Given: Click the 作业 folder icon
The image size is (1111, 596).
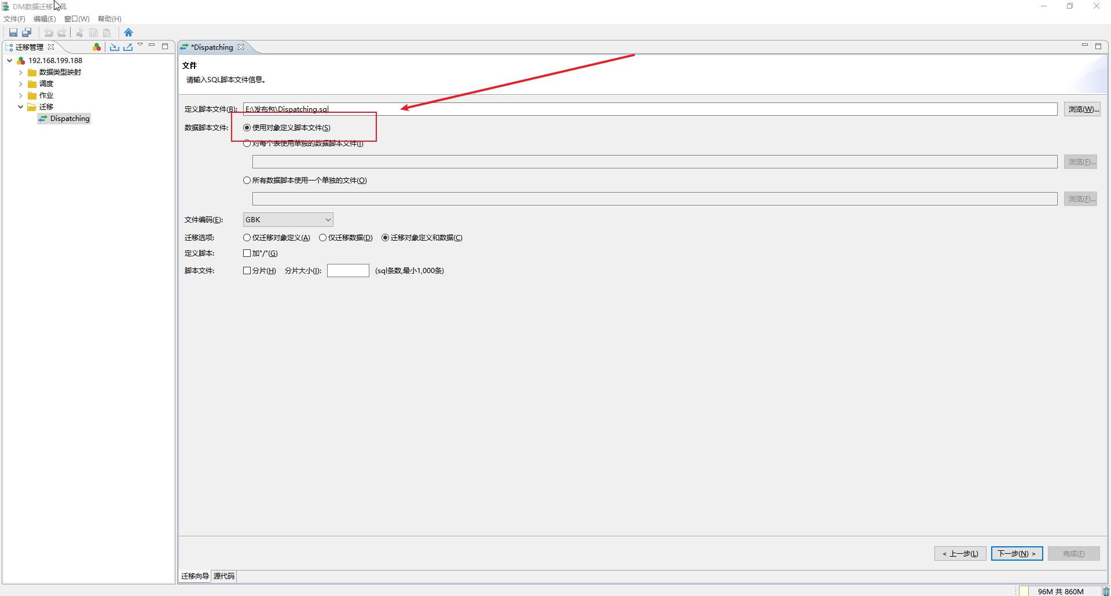Looking at the screenshot, I should (x=32, y=95).
